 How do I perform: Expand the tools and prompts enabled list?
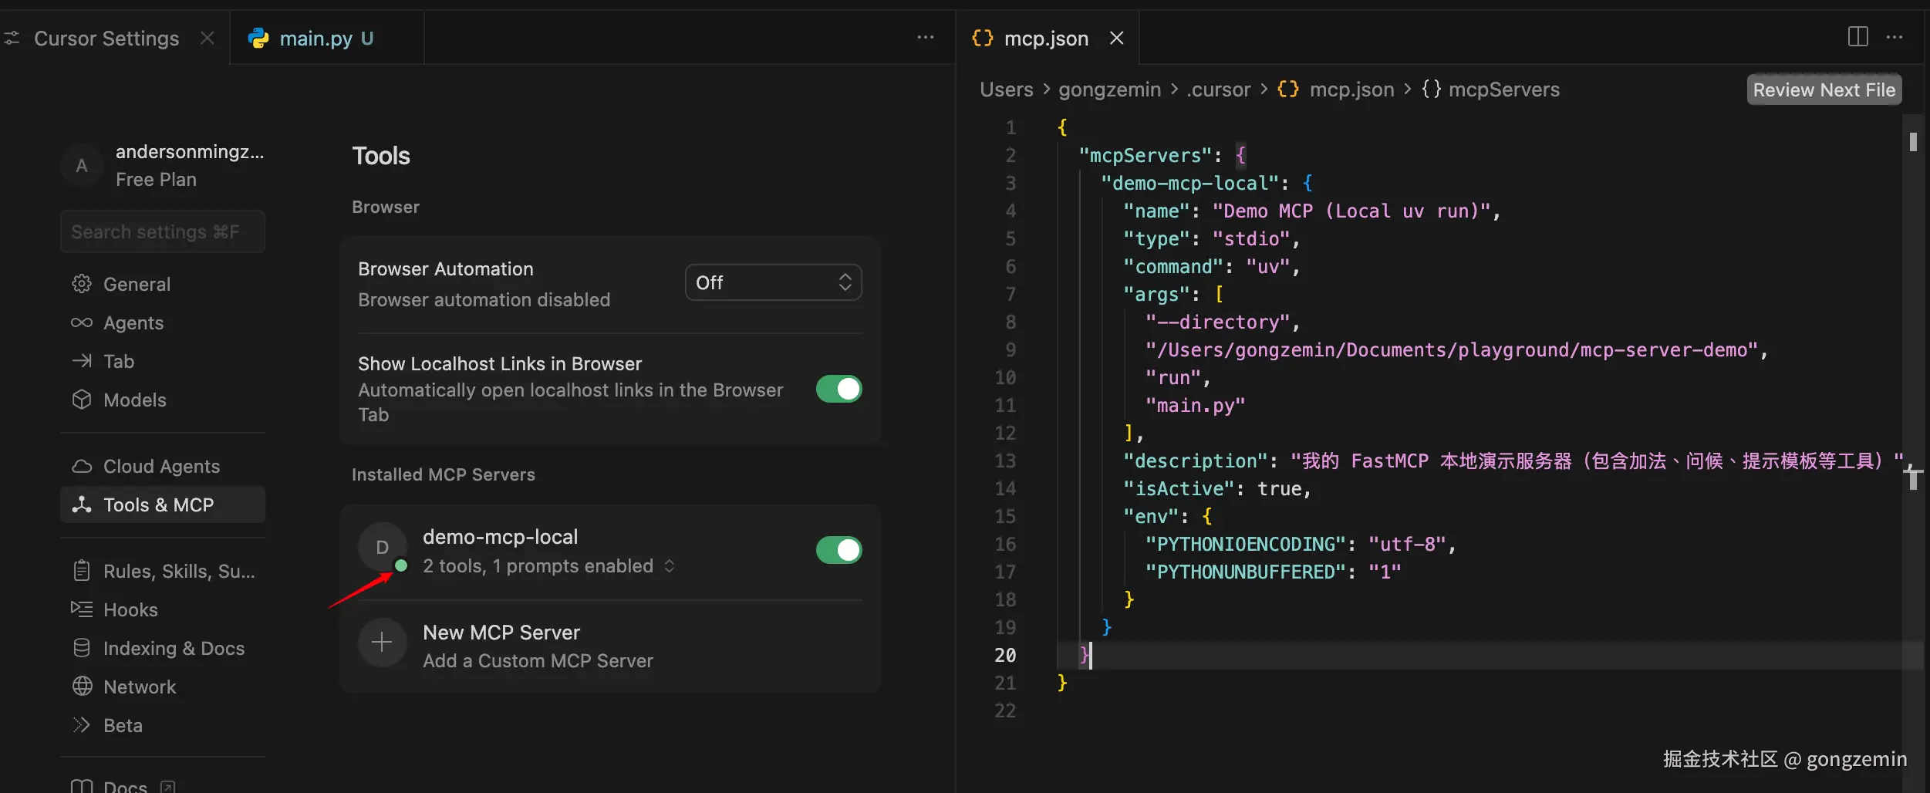click(x=670, y=566)
